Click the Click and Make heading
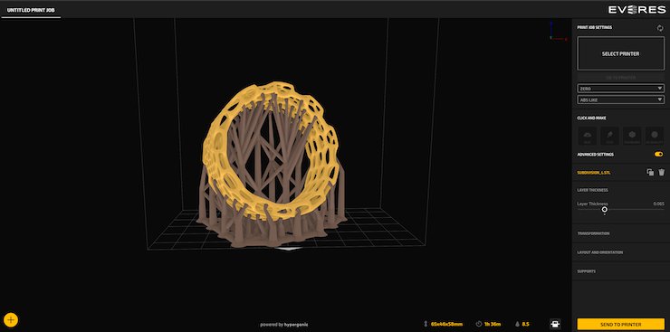 point(591,118)
